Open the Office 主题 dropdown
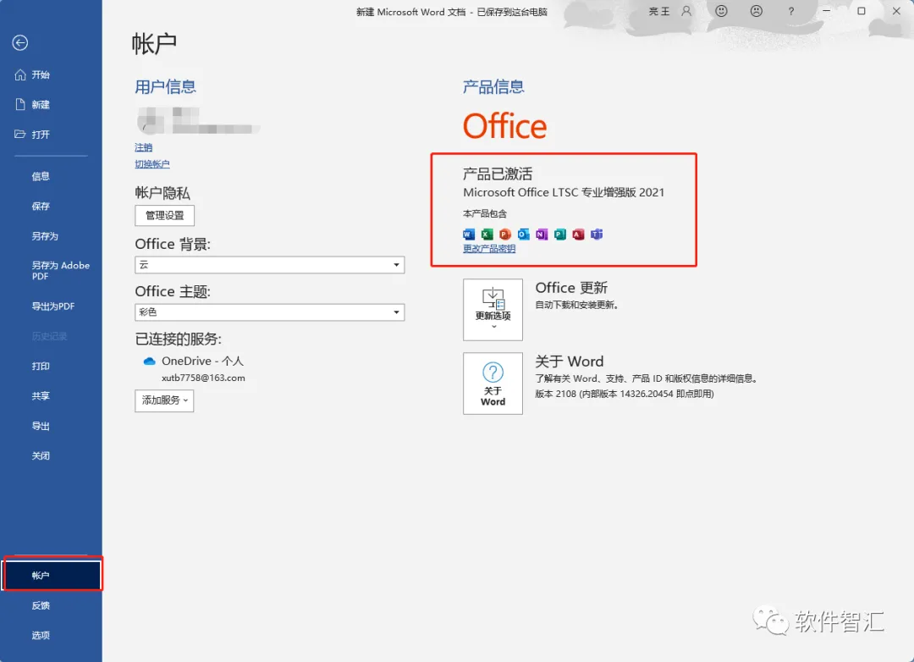Image resolution: width=914 pixels, height=662 pixels. pos(269,312)
